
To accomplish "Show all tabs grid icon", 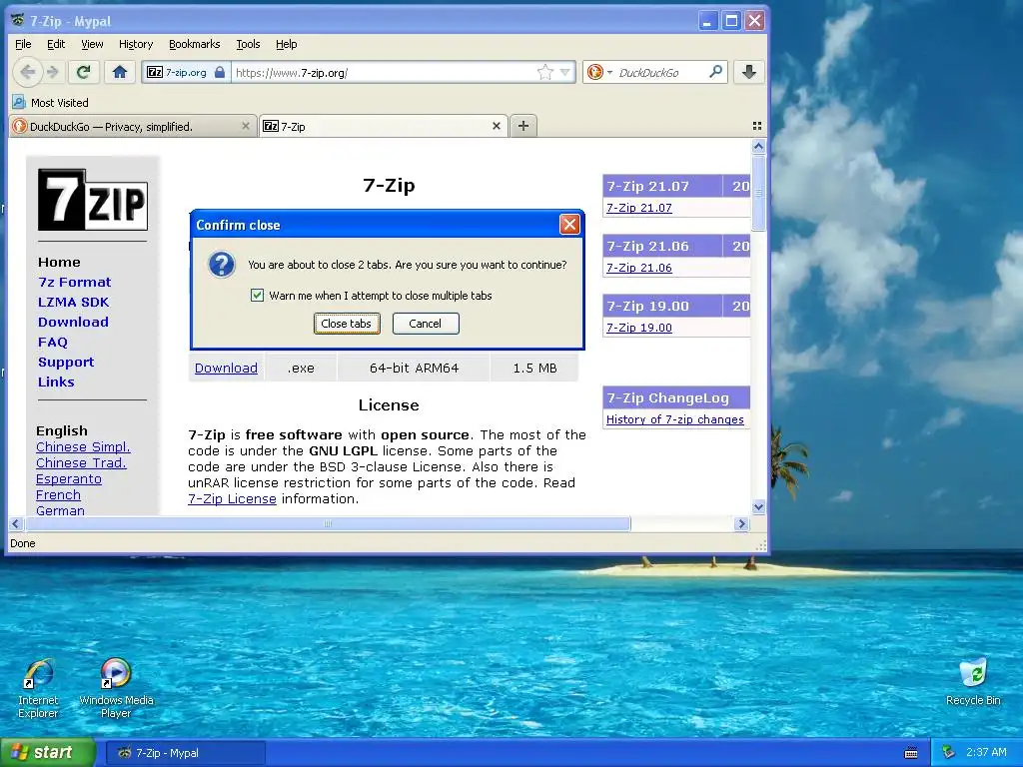I will coord(757,126).
